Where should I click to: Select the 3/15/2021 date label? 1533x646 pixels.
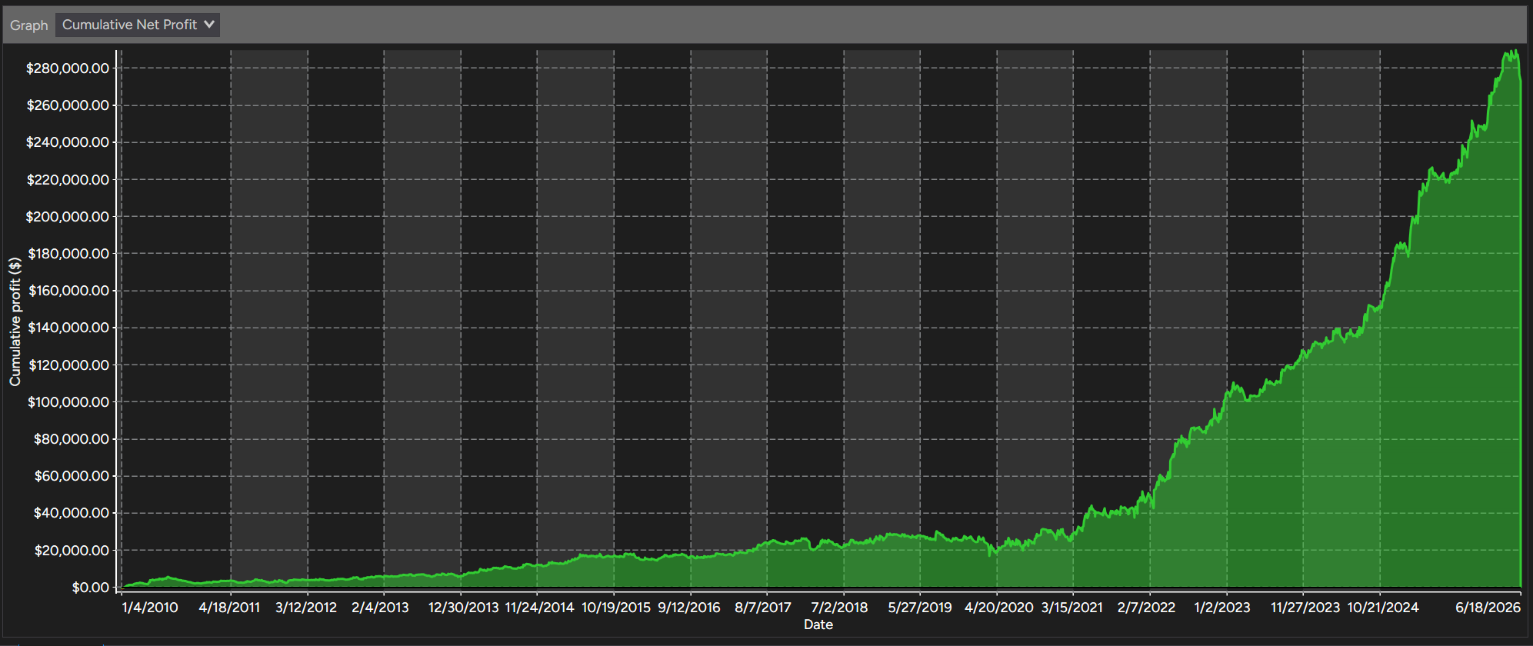click(1072, 608)
